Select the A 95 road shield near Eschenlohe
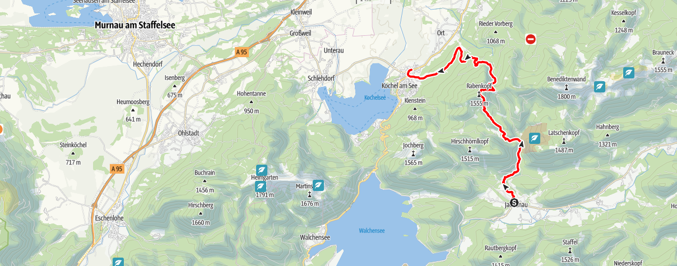The image size is (677, 266). (117, 169)
